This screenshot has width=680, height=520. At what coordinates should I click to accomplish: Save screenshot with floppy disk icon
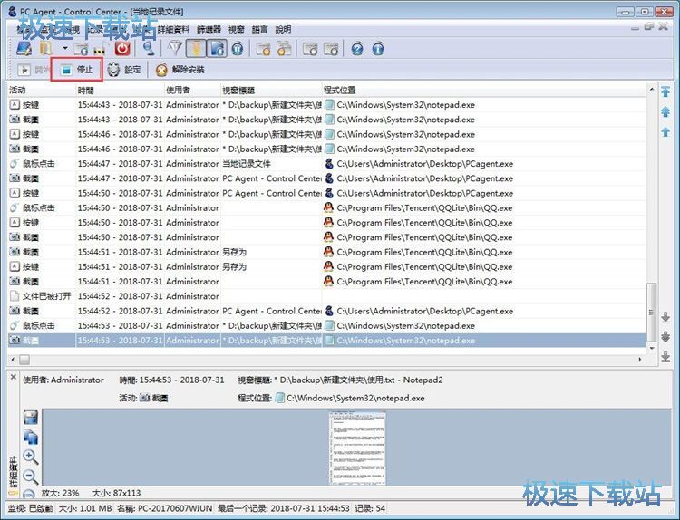tap(30, 418)
